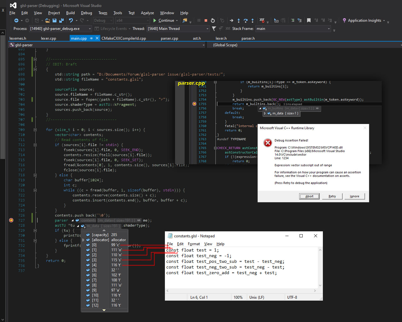Click the Step Over icon
This screenshot has width=402, height=322.
click(246, 20)
